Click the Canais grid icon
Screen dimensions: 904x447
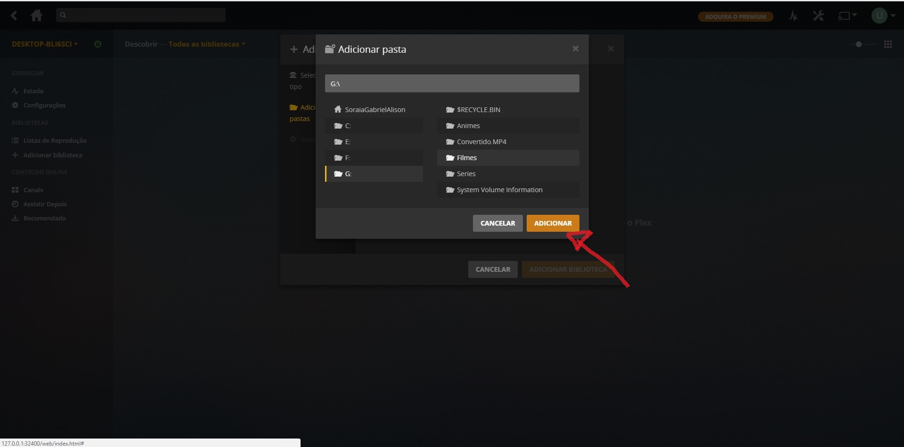pos(15,190)
